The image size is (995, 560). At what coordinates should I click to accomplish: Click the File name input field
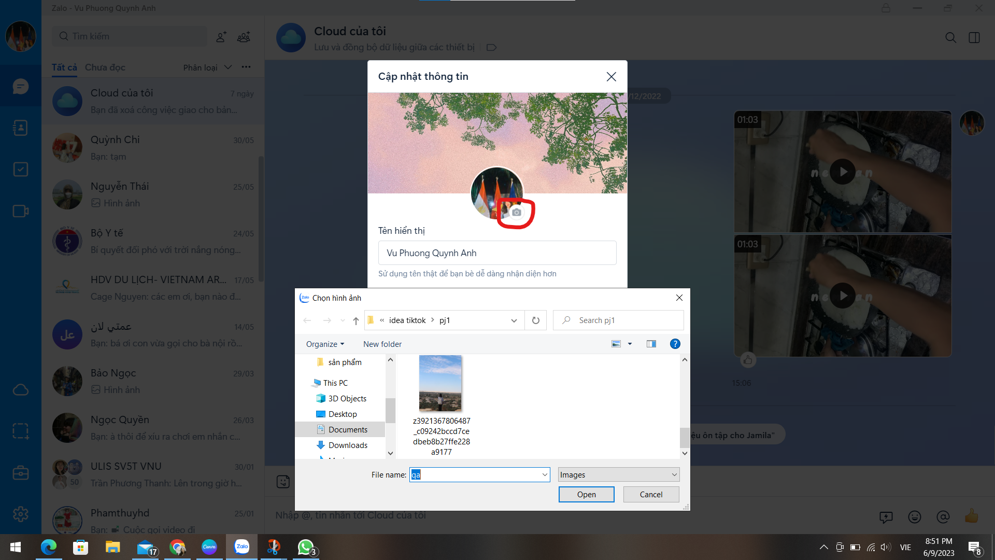tap(475, 474)
